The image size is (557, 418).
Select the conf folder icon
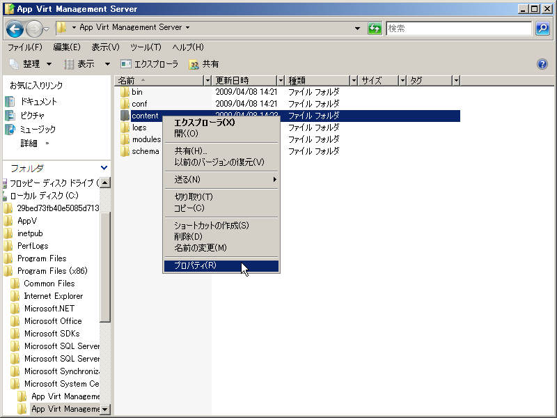(125, 103)
